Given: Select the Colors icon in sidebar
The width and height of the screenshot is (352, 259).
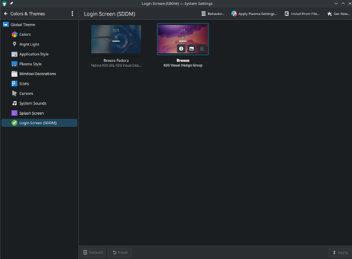Looking at the screenshot, I should tap(14, 34).
